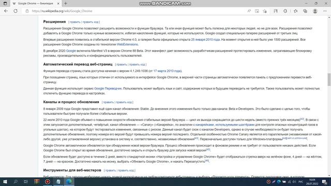Open footnote reference 43
Screen dimensions: 331x186
point(196,138)
